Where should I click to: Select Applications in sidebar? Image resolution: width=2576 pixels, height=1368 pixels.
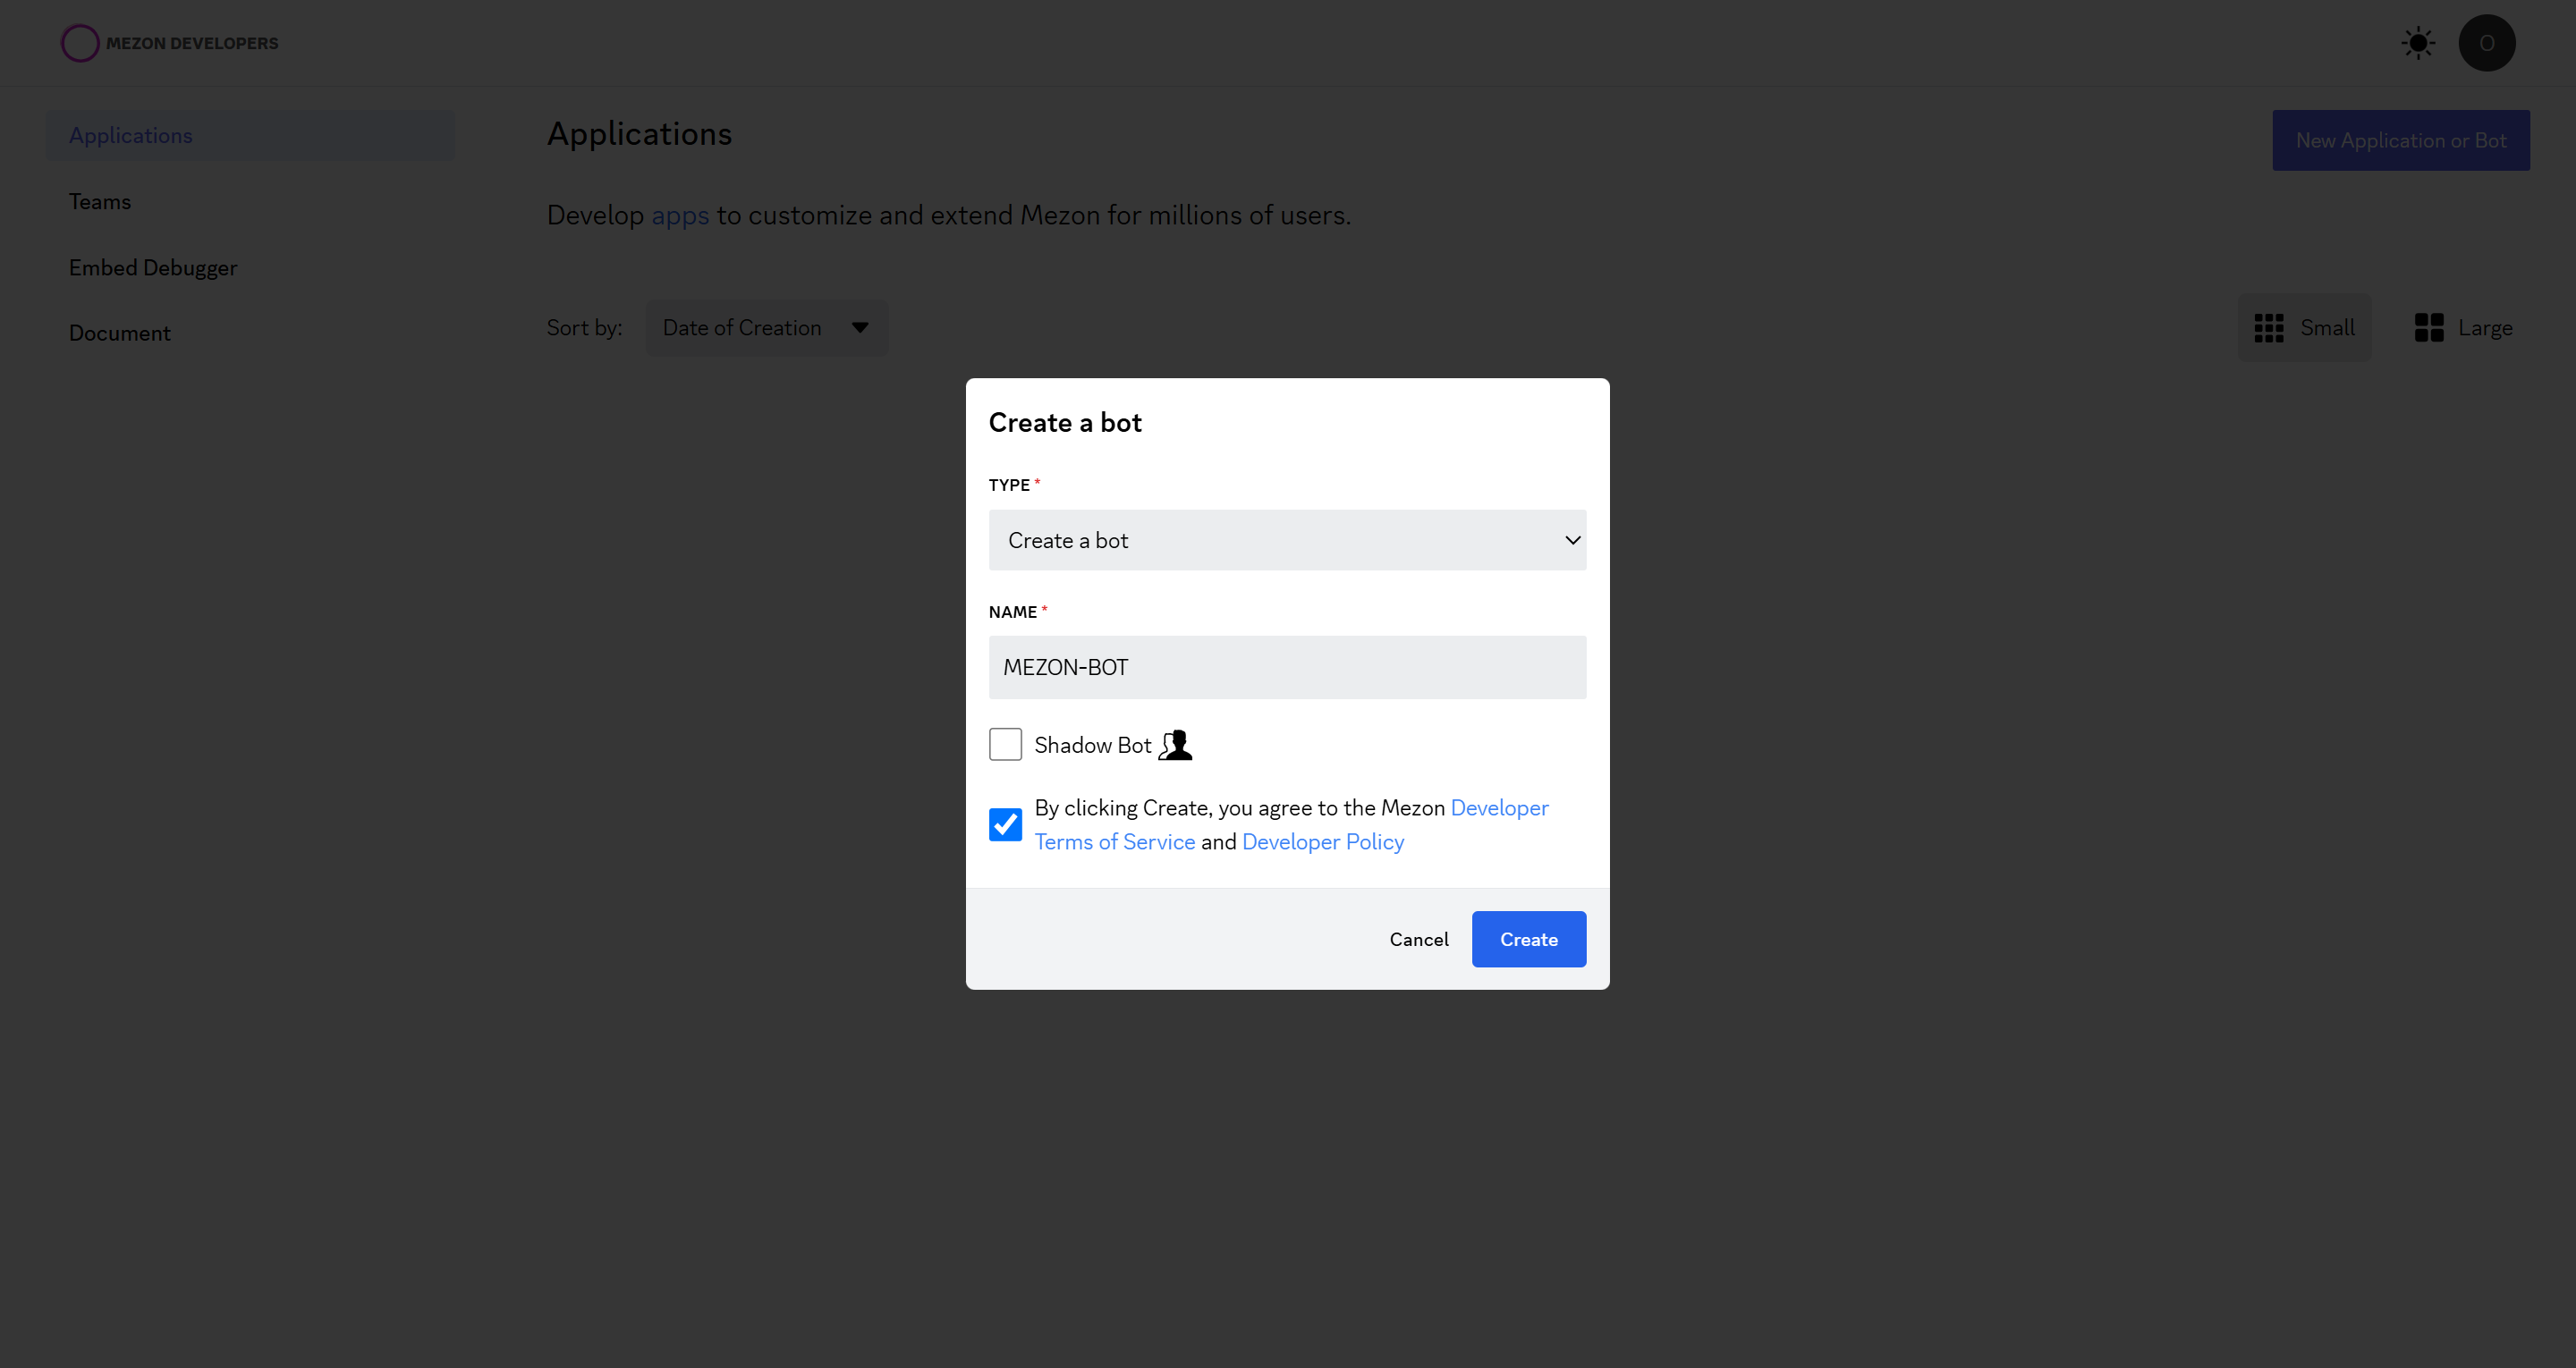click(x=131, y=136)
